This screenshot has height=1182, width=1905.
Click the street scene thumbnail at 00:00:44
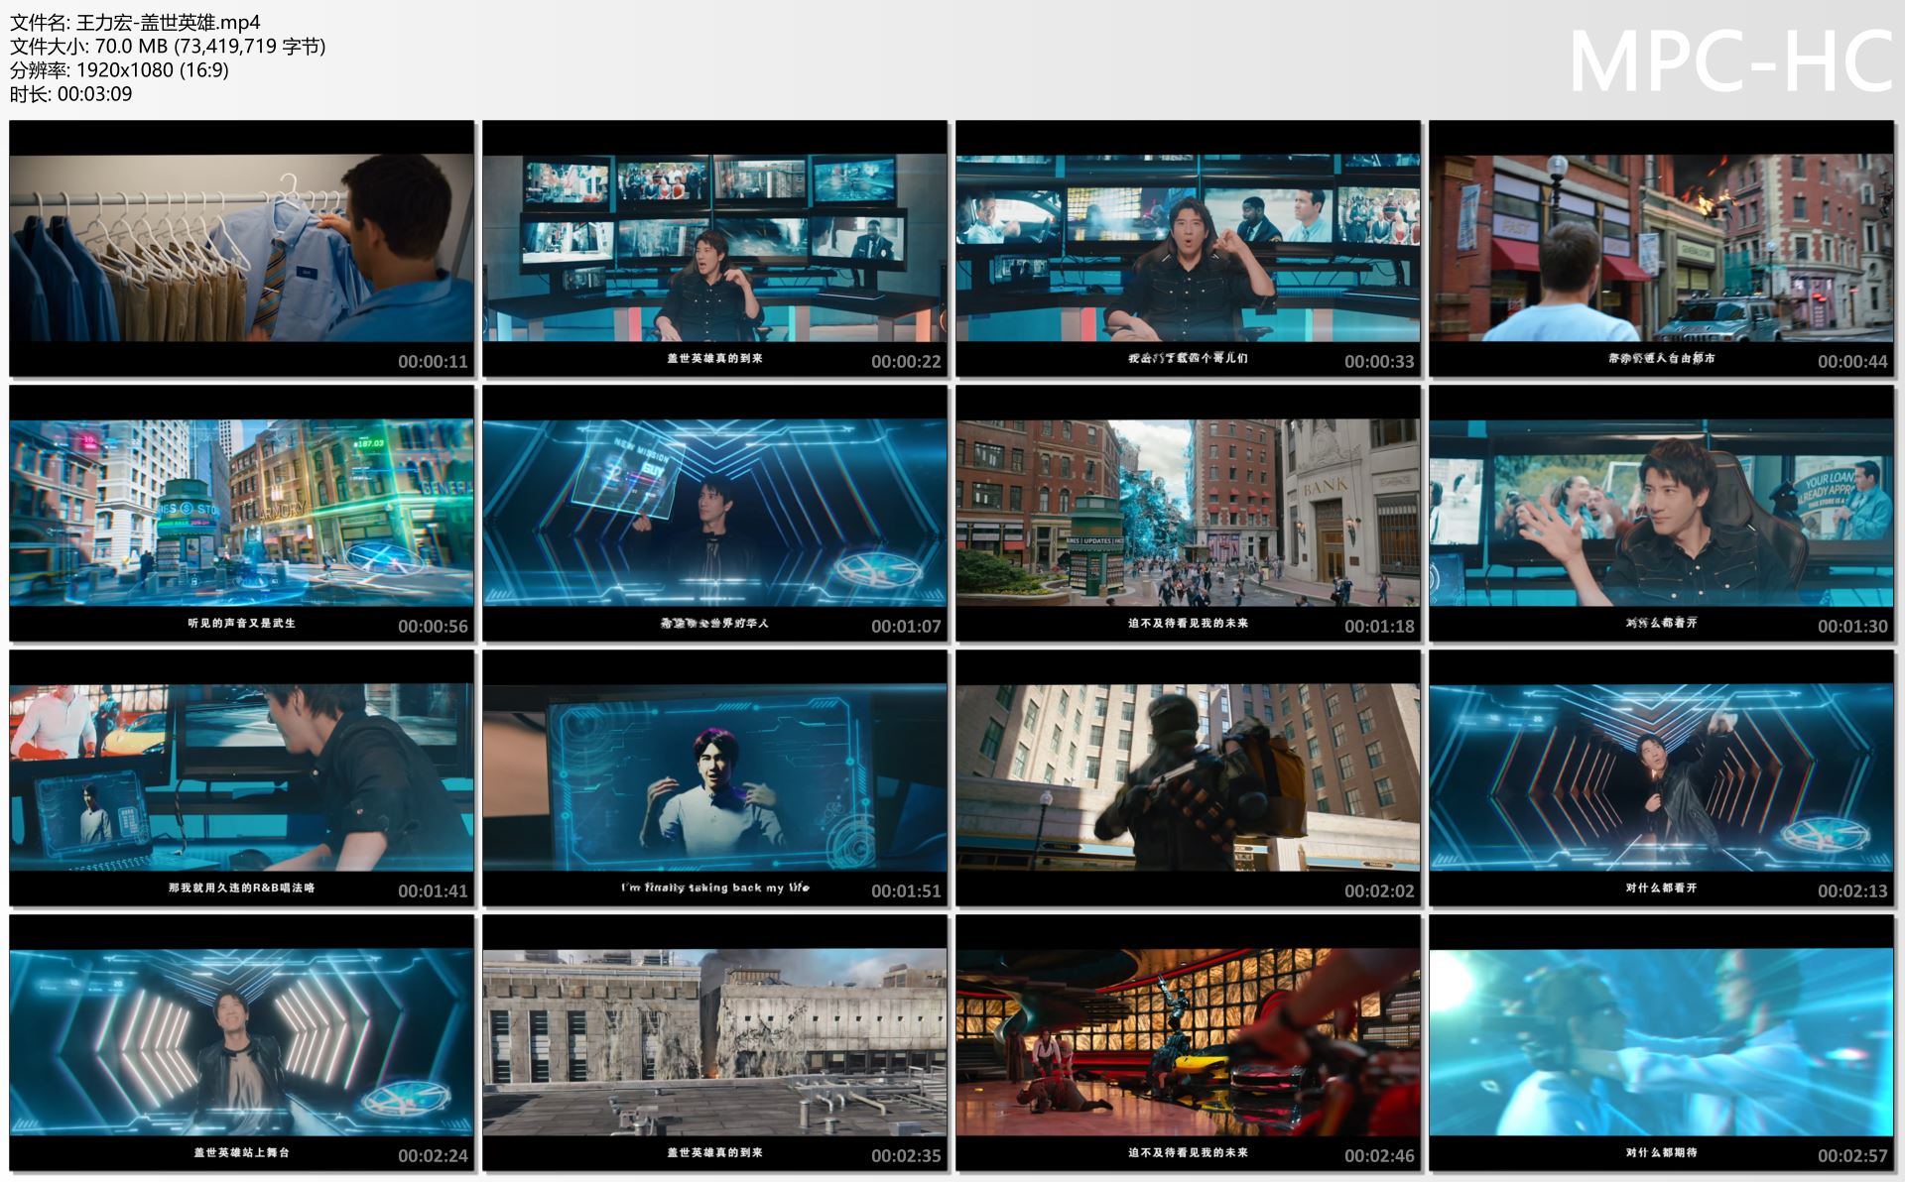[1661, 248]
